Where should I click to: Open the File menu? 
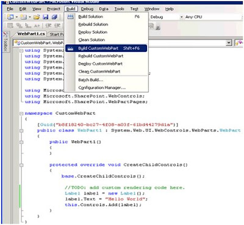[10, 9]
